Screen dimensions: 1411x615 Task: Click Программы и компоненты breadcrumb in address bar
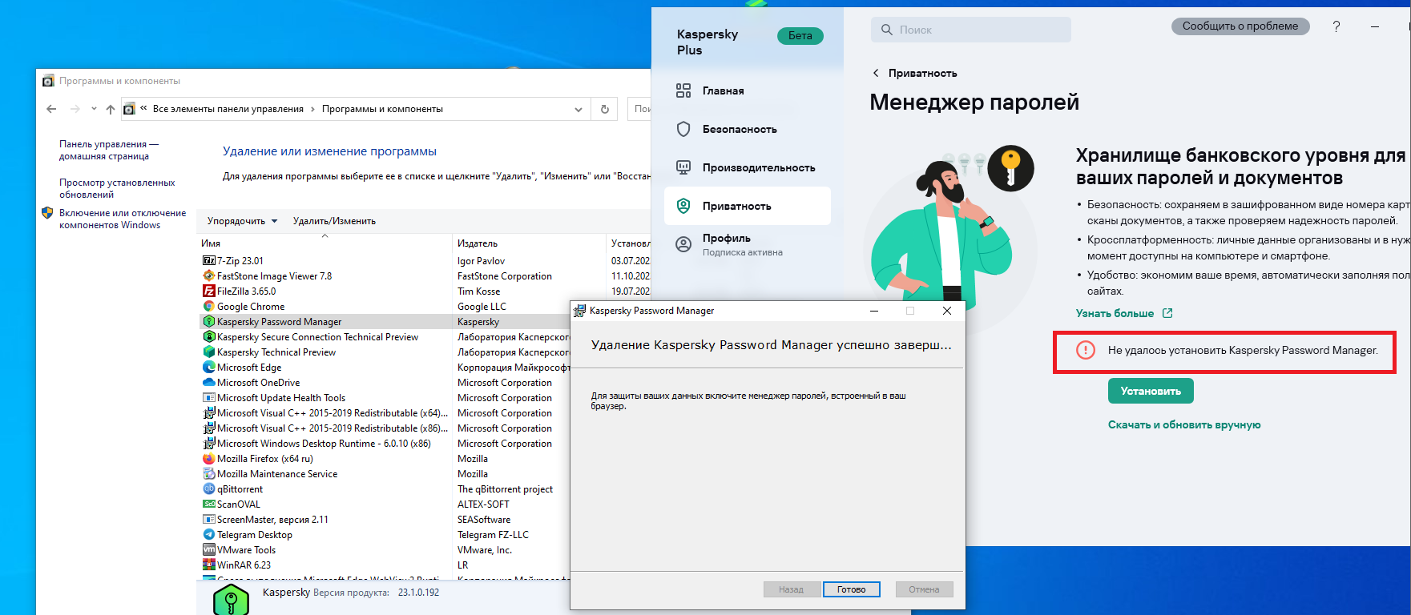click(x=382, y=109)
